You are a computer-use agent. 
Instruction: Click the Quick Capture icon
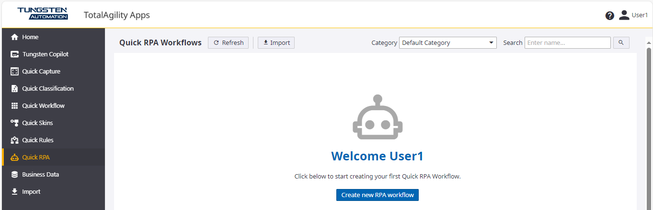(x=14, y=72)
